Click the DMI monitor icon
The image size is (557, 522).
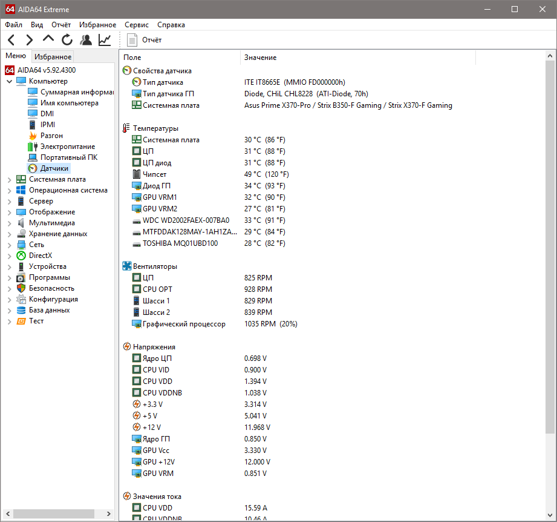(x=32, y=114)
